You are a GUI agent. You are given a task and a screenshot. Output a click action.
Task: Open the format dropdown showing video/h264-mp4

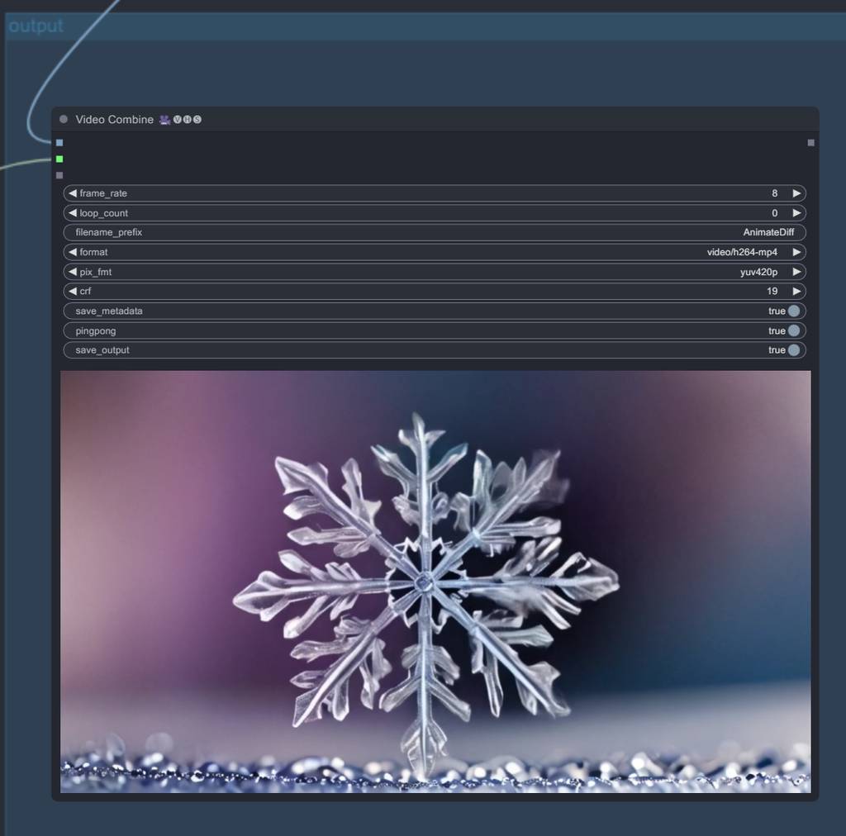coord(435,252)
